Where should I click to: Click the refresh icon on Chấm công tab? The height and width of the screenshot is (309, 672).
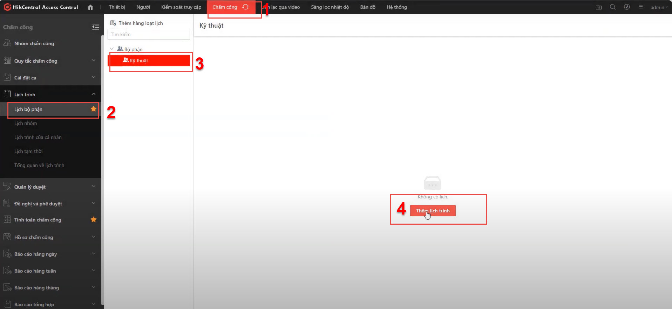pyautogui.click(x=245, y=7)
